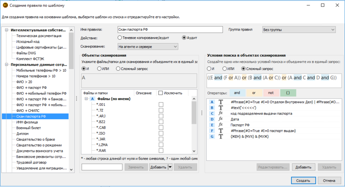
Task: Click Добавить under search conditions list
Action: [x=302, y=167]
